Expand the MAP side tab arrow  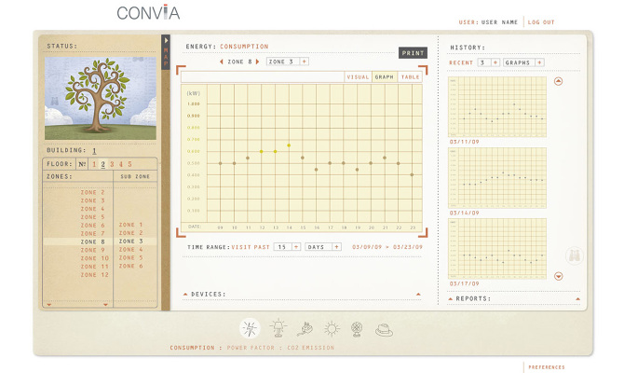coord(166,40)
